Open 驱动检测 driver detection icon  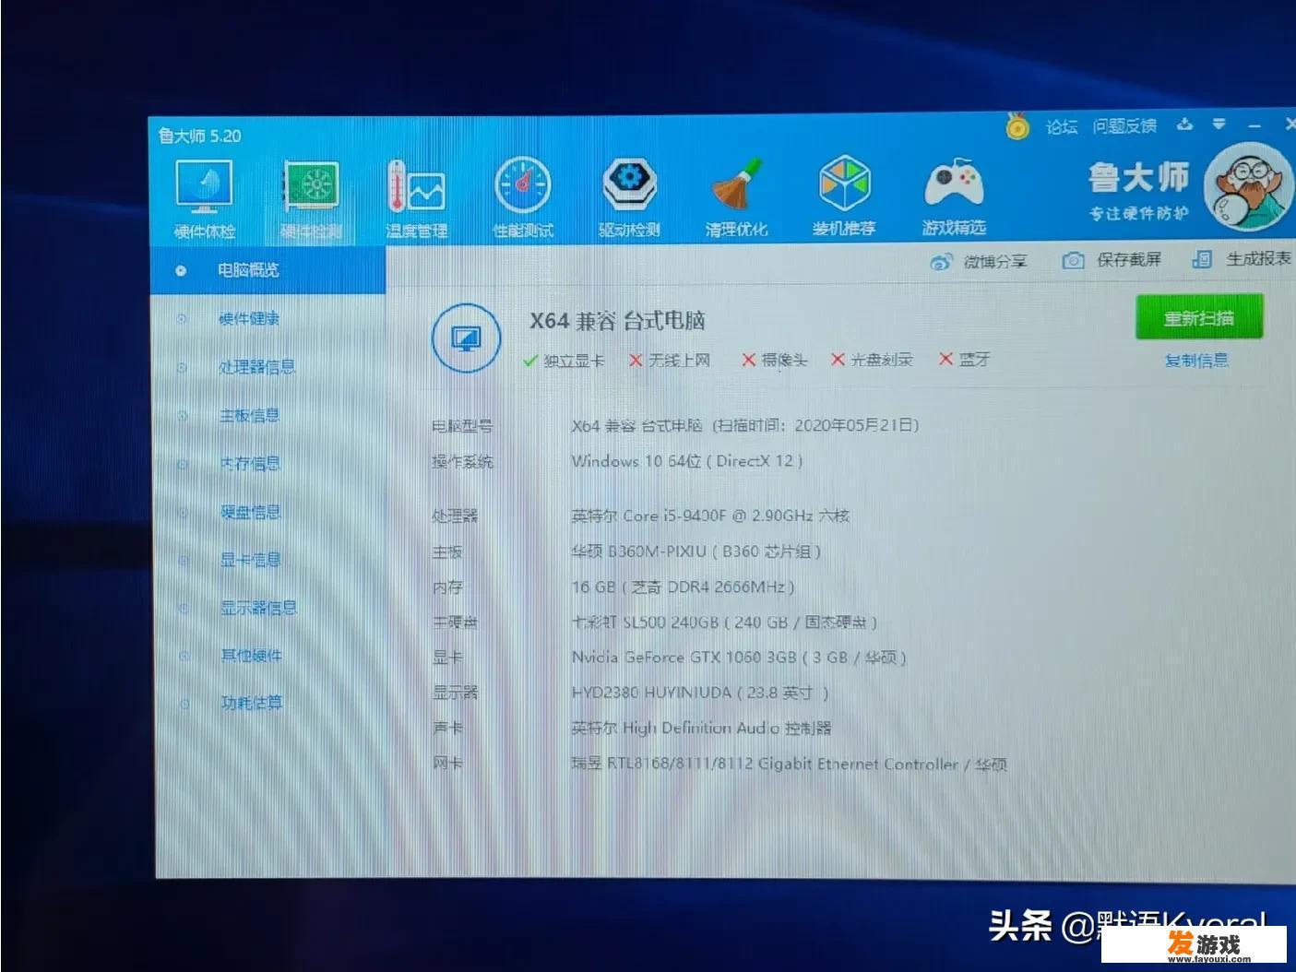coord(629,197)
